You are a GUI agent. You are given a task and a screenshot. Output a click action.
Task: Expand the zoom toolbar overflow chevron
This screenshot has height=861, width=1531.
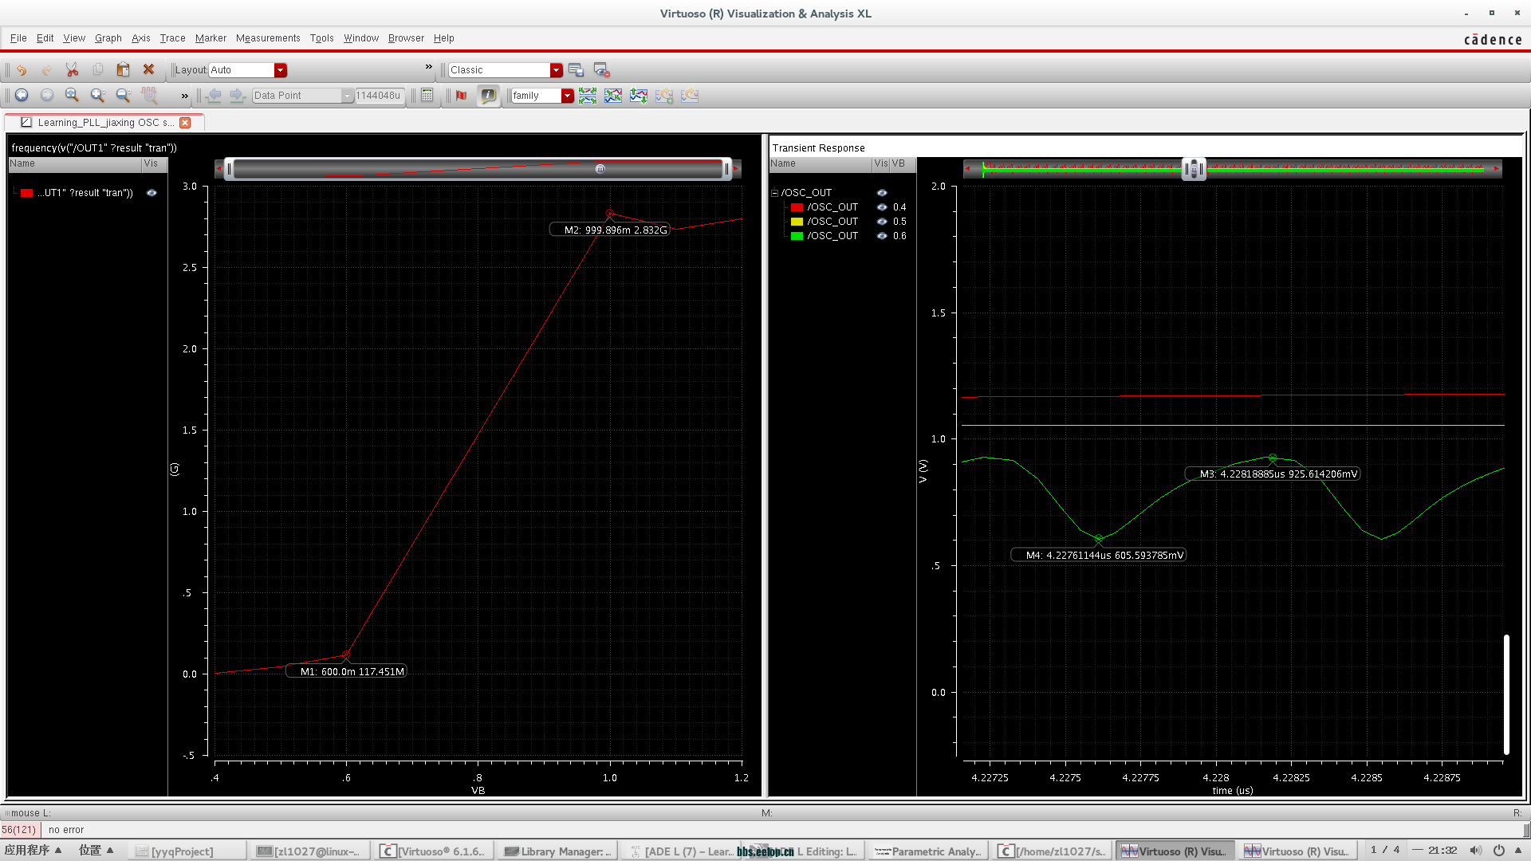tap(185, 96)
